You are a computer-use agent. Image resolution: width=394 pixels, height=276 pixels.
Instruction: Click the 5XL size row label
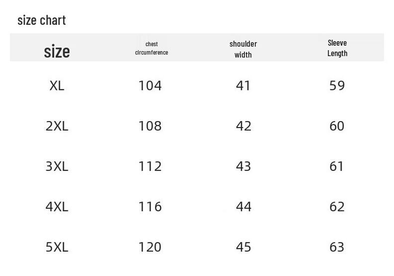[x=57, y=247]
